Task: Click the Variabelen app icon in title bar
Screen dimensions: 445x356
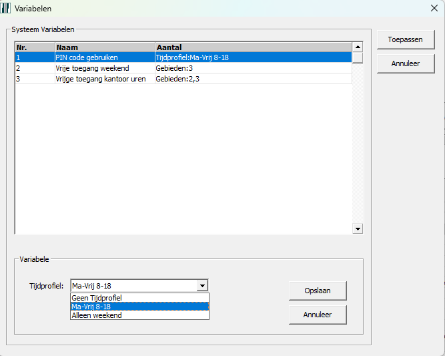Action: (7, 9)
